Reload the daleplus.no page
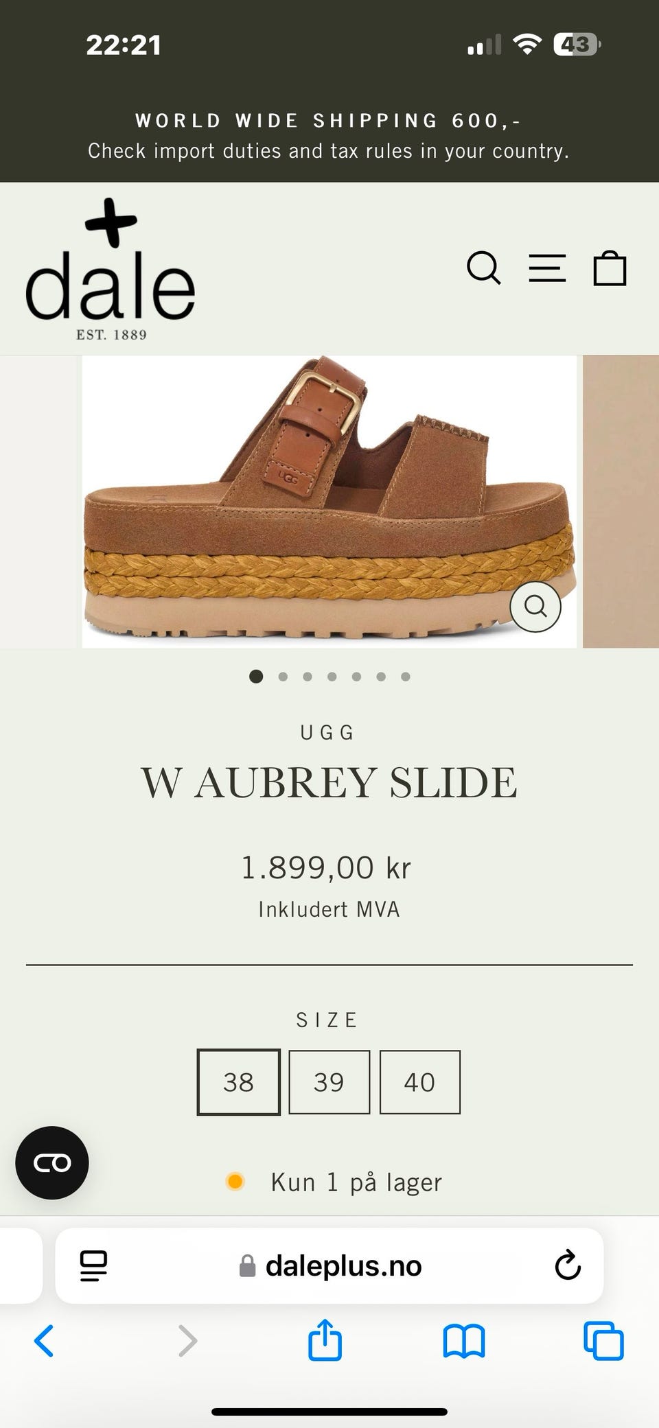The width and height of the screenshot is (659, 1428). (568, 1265)
